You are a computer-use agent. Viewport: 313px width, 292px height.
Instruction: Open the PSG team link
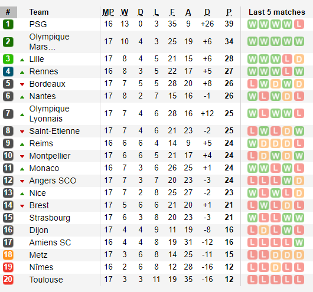point(38,24)
